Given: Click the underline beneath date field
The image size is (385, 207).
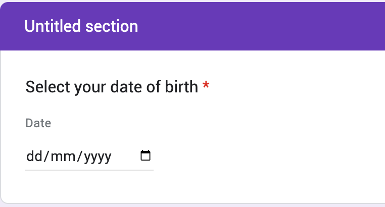Looking at the screenshot, I should click(89, 170).
